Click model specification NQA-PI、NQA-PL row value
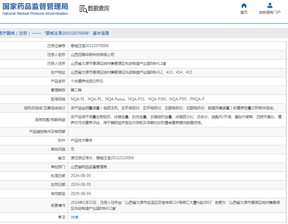The height and width of the screenshot is (224, 288). (138, 99)
